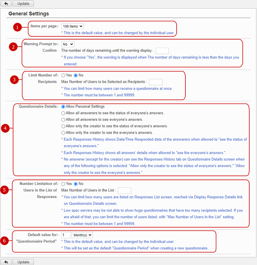Viewport: 257px width, 265px height.
Task: Click 'The number must be between 1 and 99999' under Recipients
Action: [99, 95]
